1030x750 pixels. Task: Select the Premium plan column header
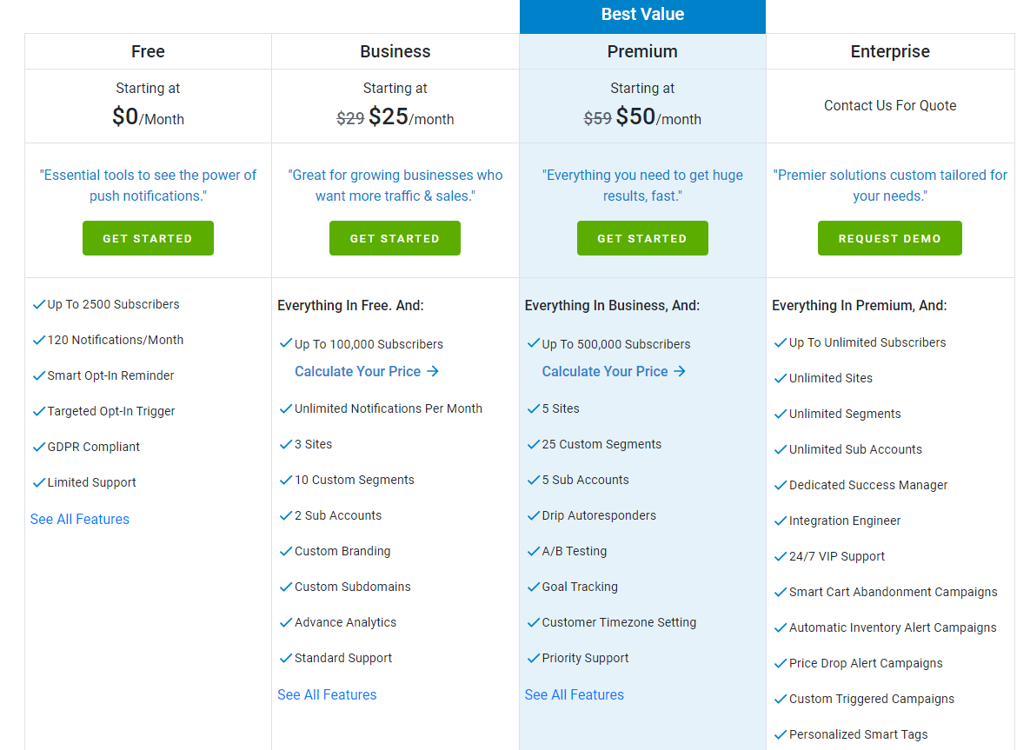[642, 51]
